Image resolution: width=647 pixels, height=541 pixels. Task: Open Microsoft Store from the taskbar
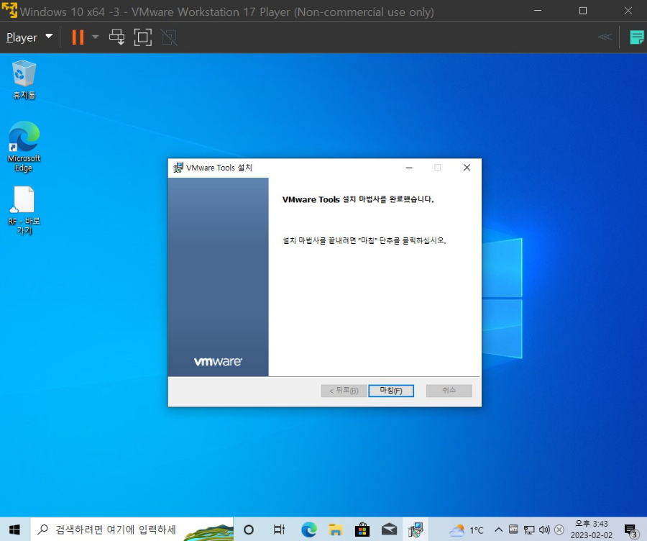[x=362, y=529]
